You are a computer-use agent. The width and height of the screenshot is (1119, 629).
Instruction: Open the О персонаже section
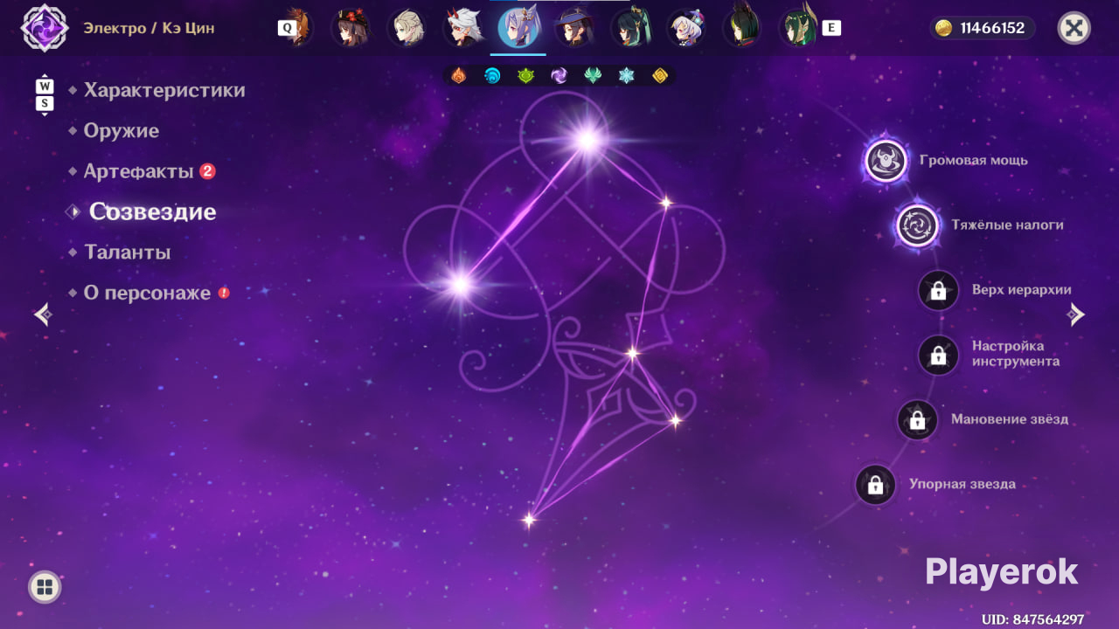pyautogui.click(x=147, y=293)
